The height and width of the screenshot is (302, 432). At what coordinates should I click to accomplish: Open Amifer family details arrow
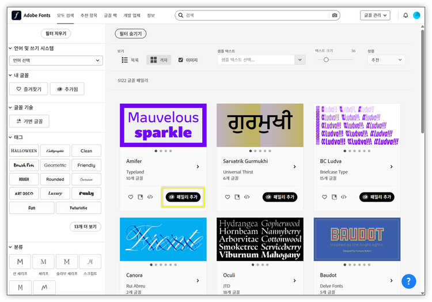point(198,167)
